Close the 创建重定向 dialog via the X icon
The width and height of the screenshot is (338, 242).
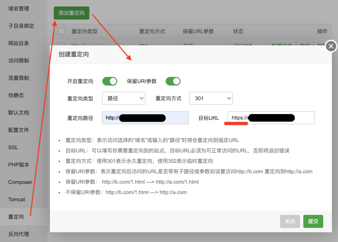pyautogui.click(x=331, y=46)
